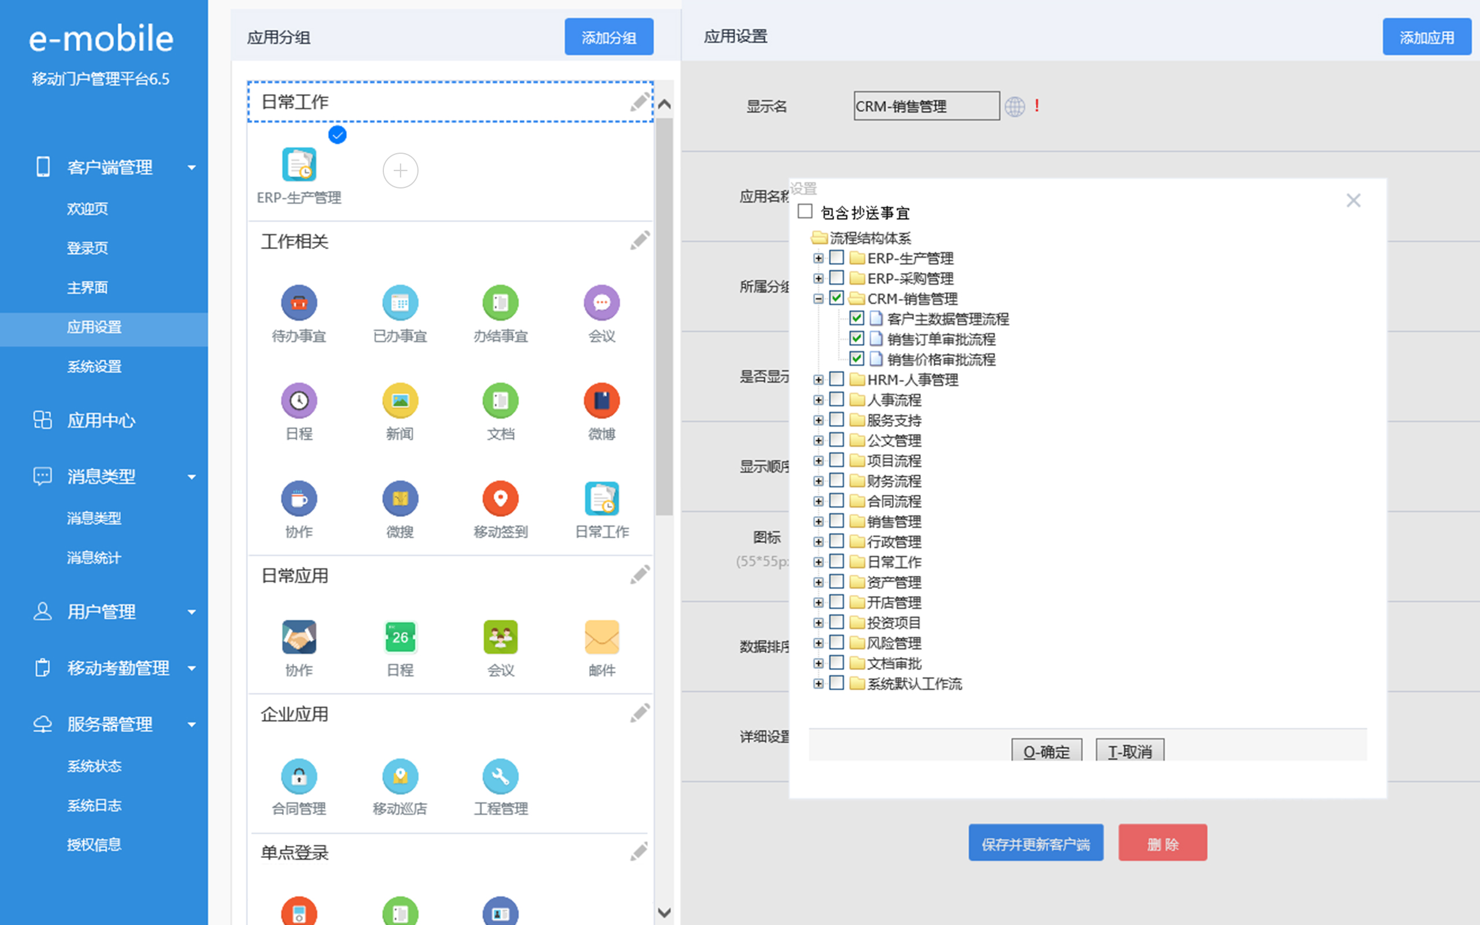1480x925 pixels.
Task: Open the 邮件 envelope icon
Action: click(x=602, y=637)
